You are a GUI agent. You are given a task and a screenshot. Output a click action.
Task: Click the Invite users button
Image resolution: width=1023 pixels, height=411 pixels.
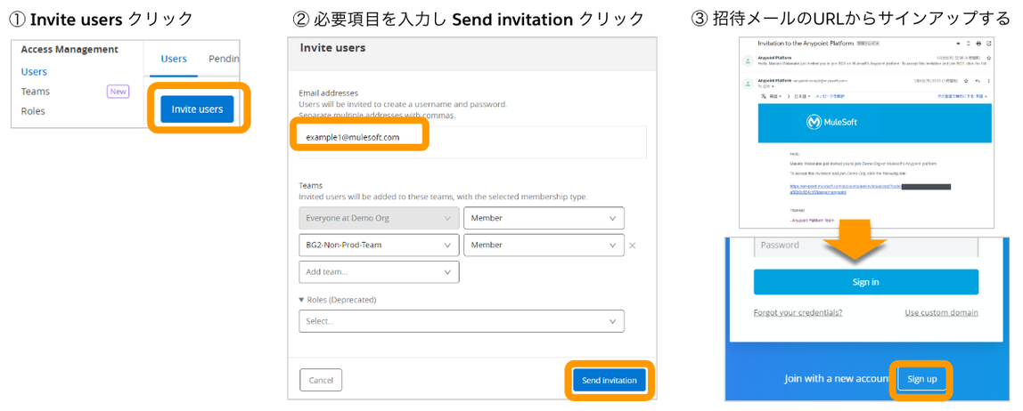click(197, 109)
